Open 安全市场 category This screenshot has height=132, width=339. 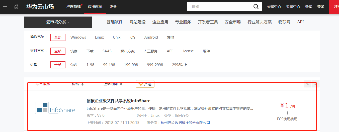pos(233,22)
